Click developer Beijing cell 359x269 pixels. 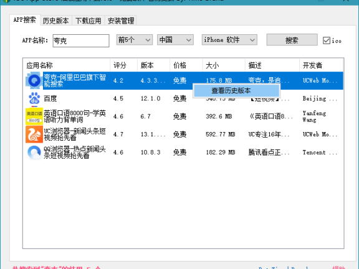click(x=320, y=98)
